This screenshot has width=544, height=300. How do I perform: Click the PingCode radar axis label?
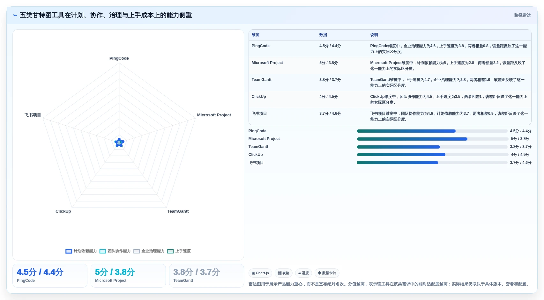119,58
